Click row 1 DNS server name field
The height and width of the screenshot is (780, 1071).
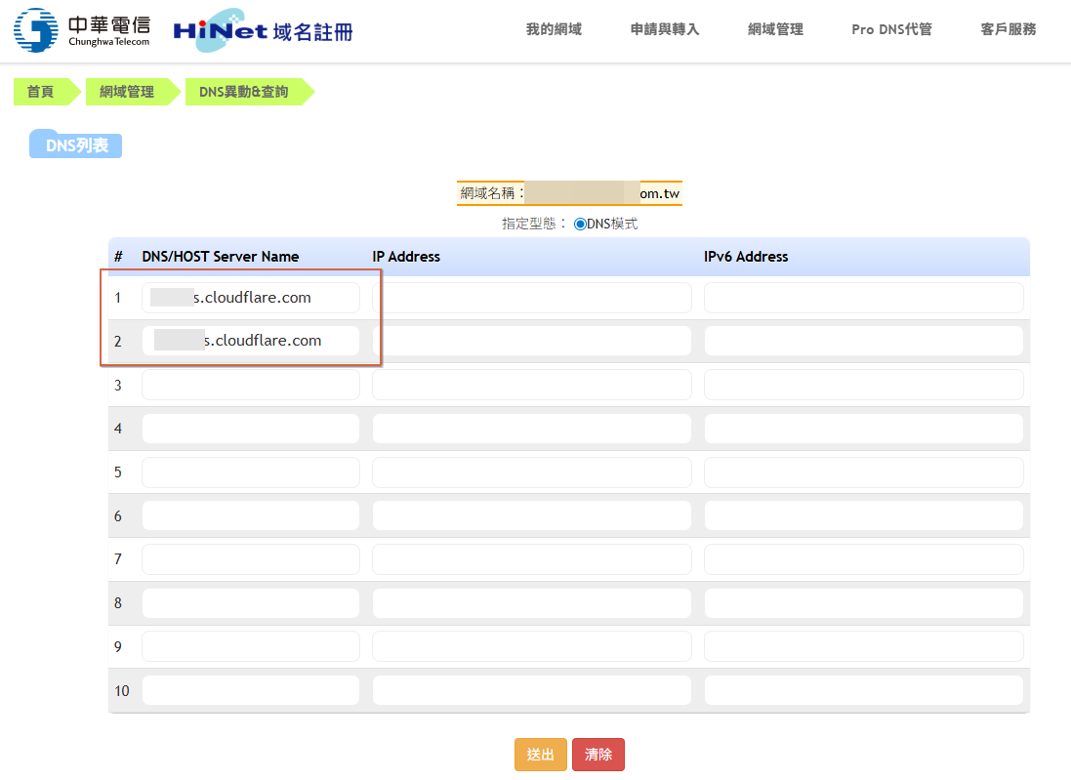click(251, 298)
